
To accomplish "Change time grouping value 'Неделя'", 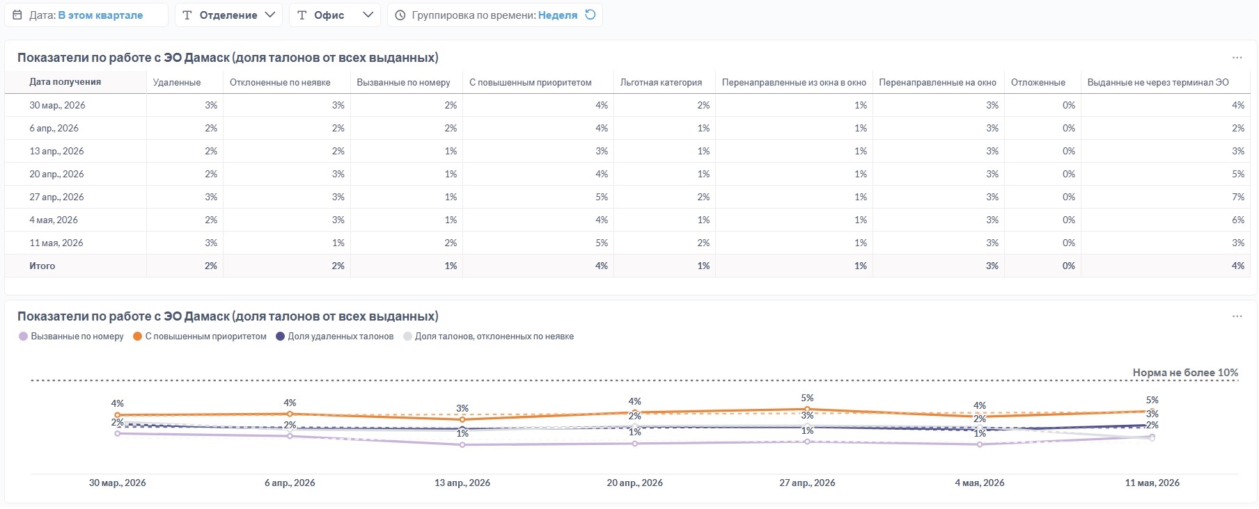I will pyautogui.click(x=557, y=15).
